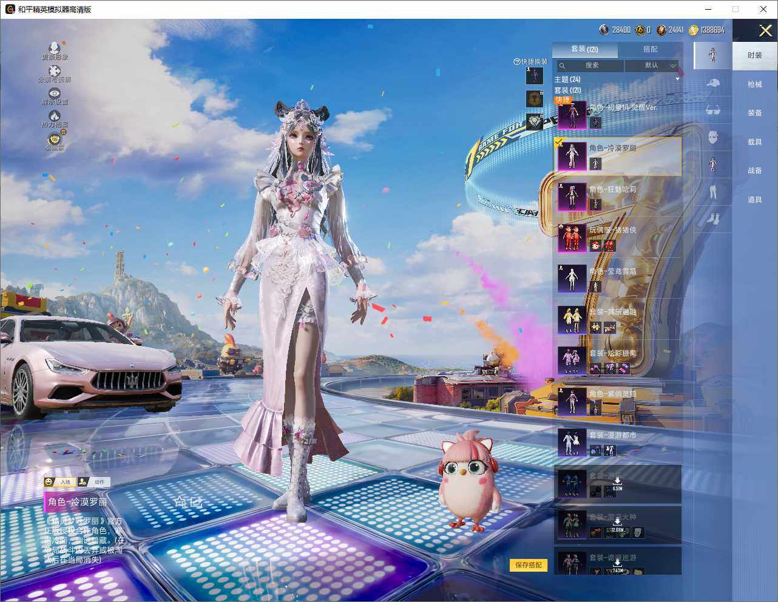Switch to the 套装(121) tab

point(584,49)
